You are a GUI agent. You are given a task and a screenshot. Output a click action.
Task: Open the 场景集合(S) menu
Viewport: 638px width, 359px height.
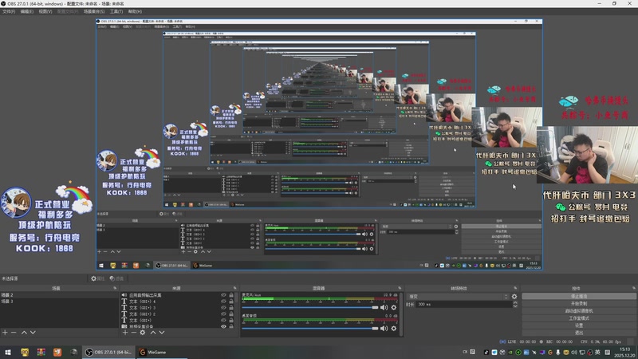click(x=94, y=11)
